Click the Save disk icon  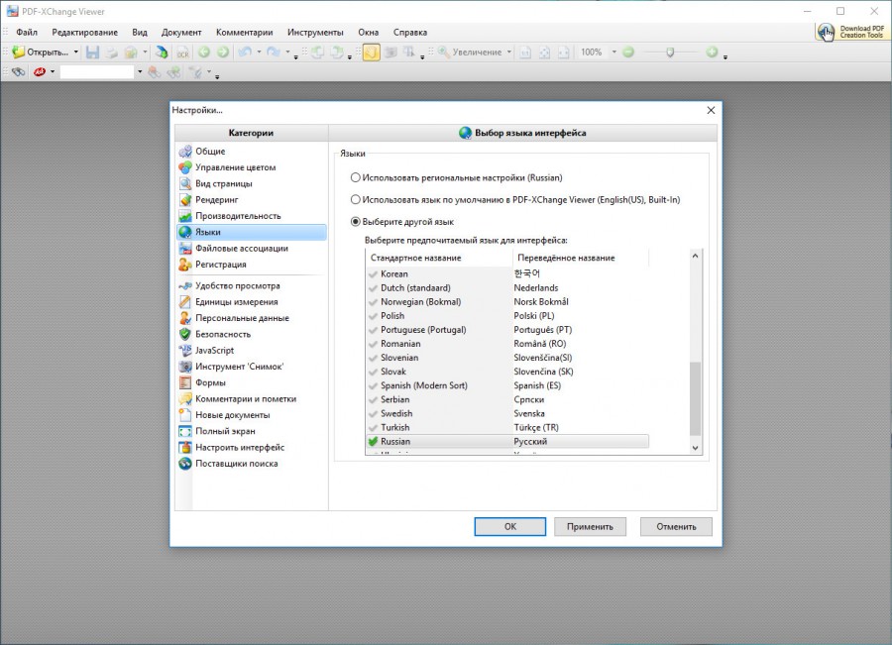[x=92, y=52]
